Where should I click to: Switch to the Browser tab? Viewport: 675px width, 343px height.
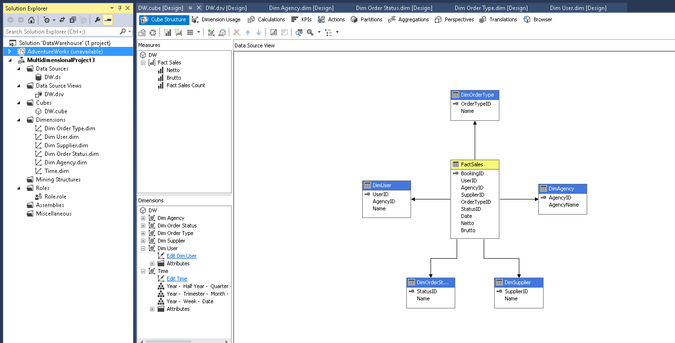click(x=538, y=19)
